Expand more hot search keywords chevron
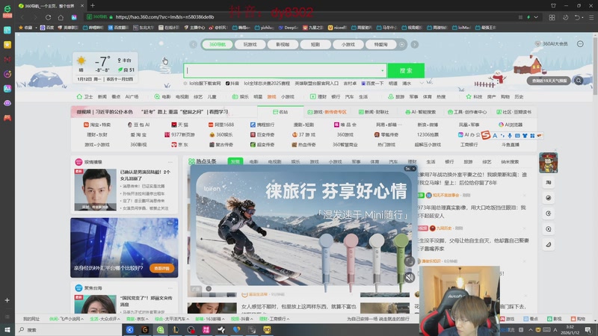The height and width of the screenshot is (336, 598). tap(422, 83)
